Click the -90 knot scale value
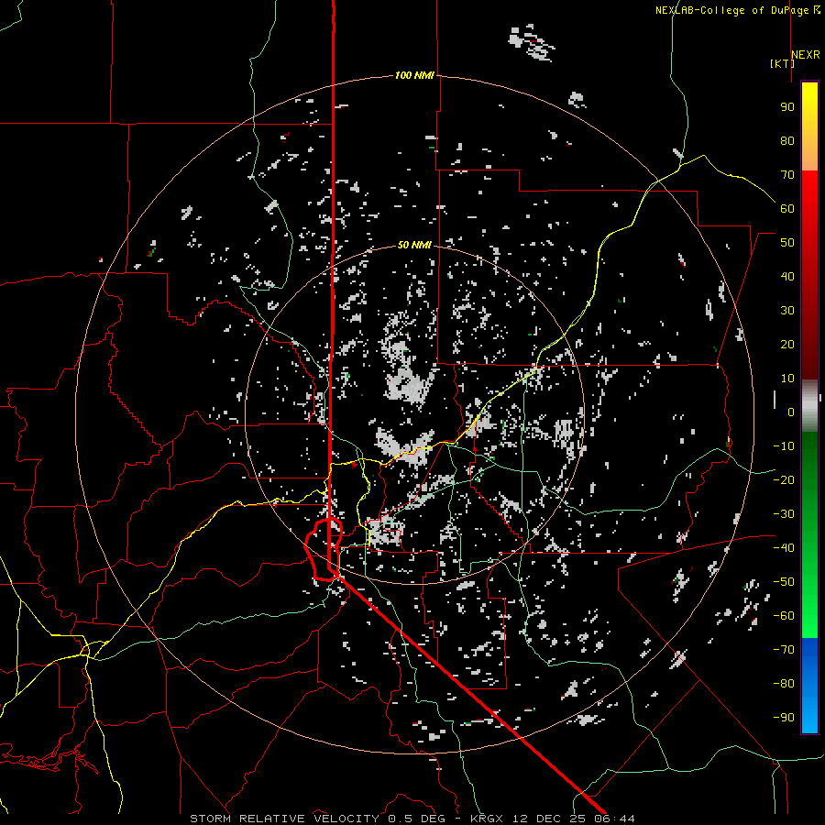825x825 pixels. [784, 718]
